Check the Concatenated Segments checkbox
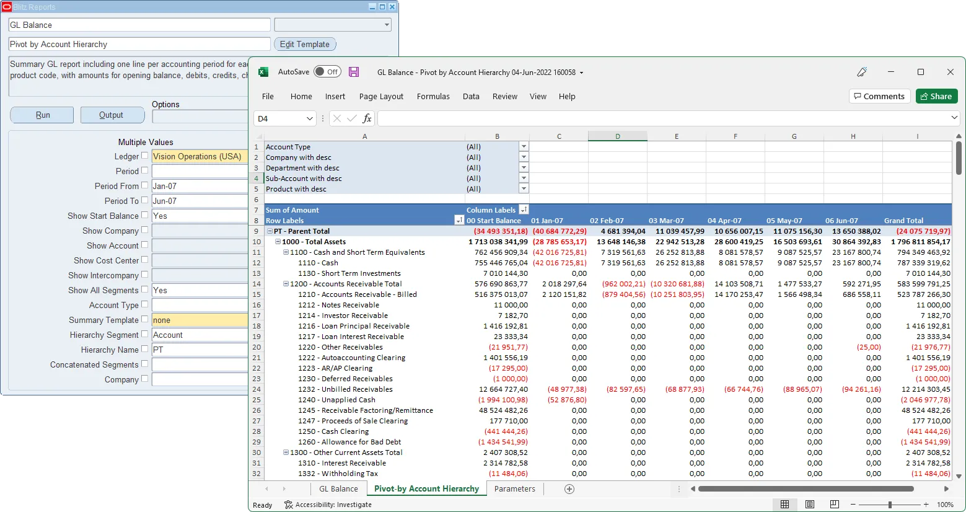Viewport: 966px width, 512px height. coord(144,364)
